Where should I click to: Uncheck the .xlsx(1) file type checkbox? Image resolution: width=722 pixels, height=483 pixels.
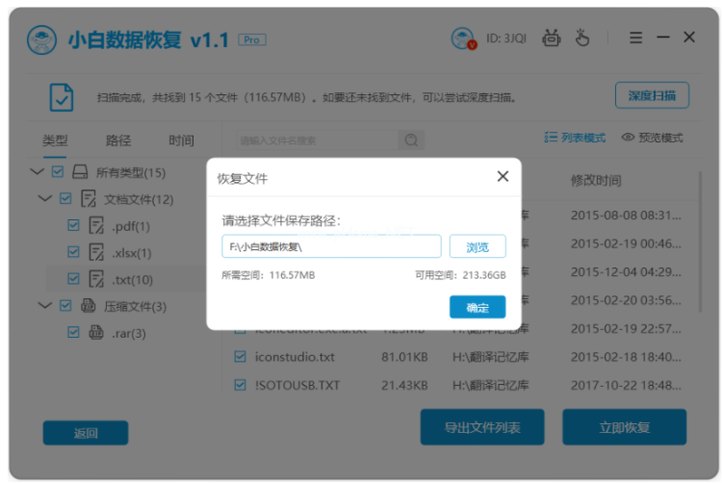(73, 252)
